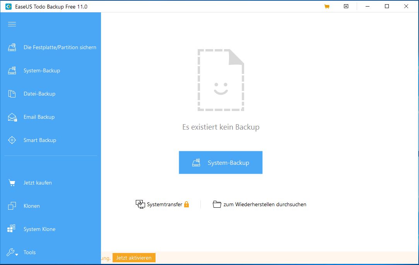
Task: Click the Datei-Backup file icon
Action: tap(12, 94)
